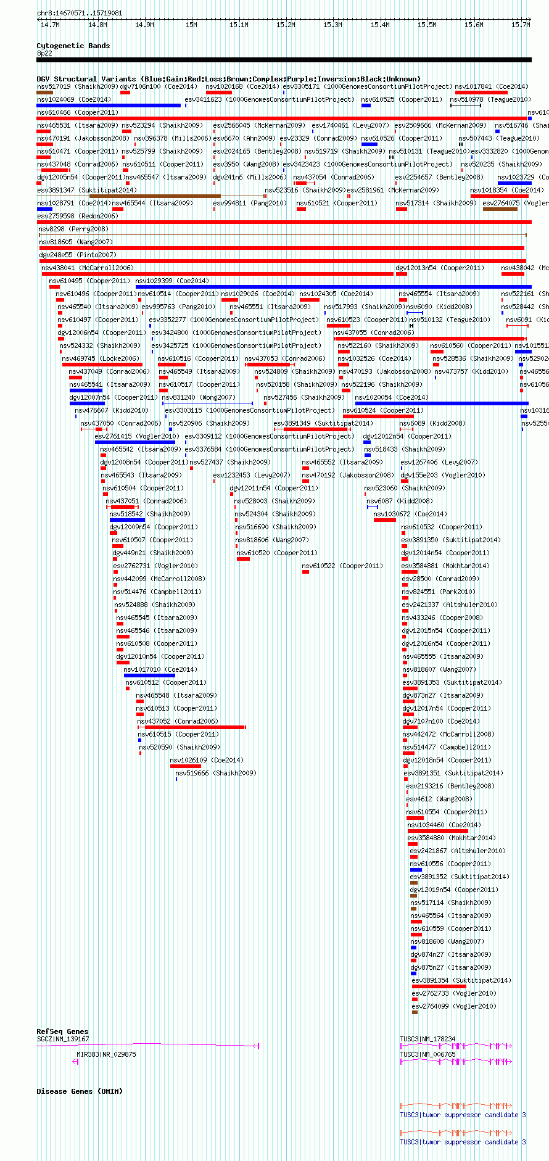Select dgv12007n54 (Cooper2011) variant label
549x1161 pixels.
pos(114,397)
